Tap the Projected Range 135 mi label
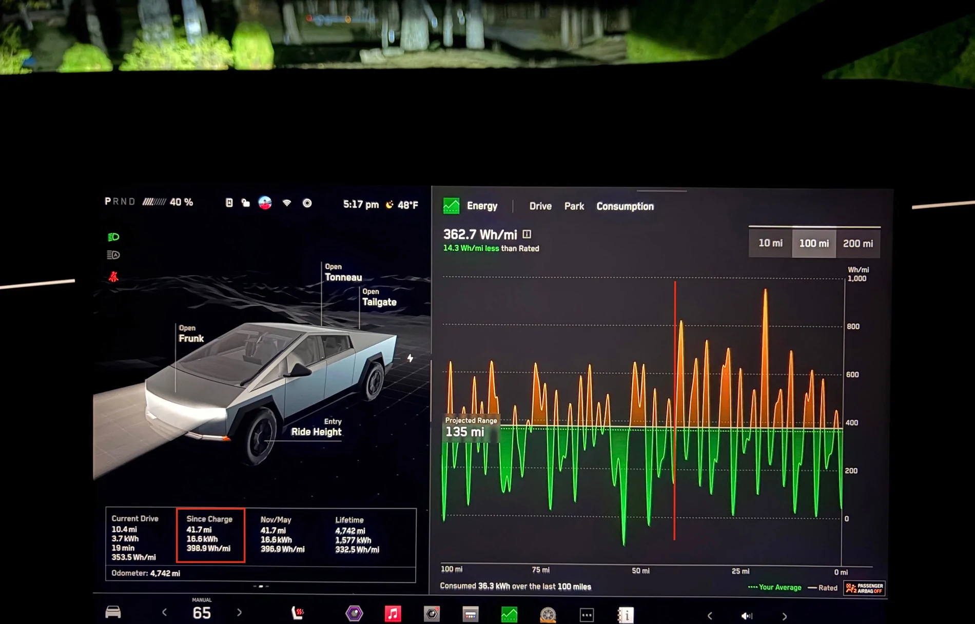This screenshot has width=975, height=624. 471,427
